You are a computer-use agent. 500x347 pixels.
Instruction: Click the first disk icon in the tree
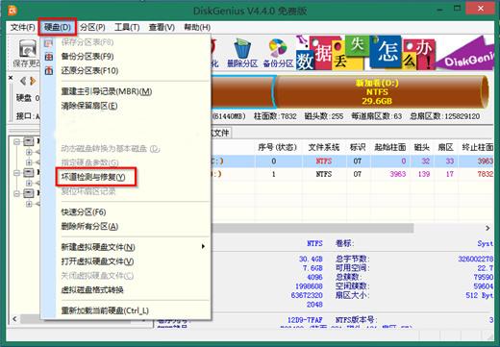(29, 141)
